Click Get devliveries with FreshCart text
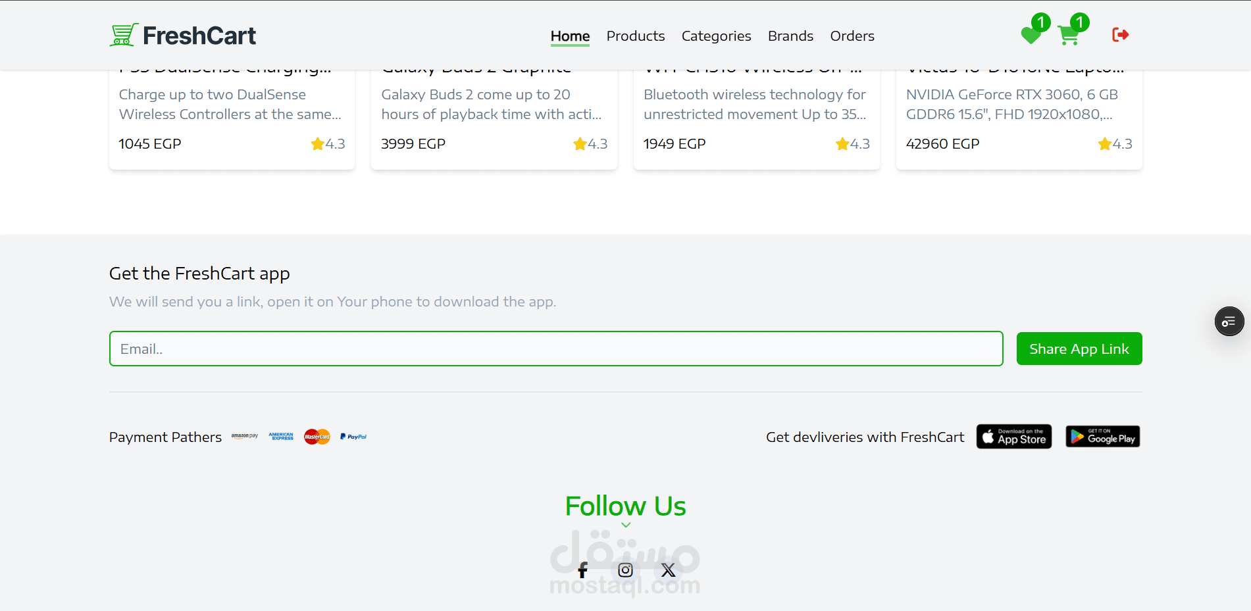The image size is (1251, 611). (865, 437)
